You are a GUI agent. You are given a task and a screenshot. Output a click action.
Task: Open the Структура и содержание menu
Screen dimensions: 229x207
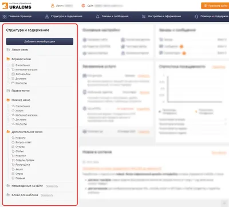64,17
